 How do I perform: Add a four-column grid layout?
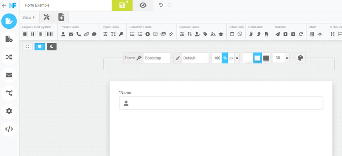[49, 34]
